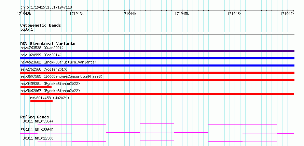This screenshot has height=146, width=304.
Task: Open variant nsv4763538 (Quan2021) label
Action: pos(42,48)
